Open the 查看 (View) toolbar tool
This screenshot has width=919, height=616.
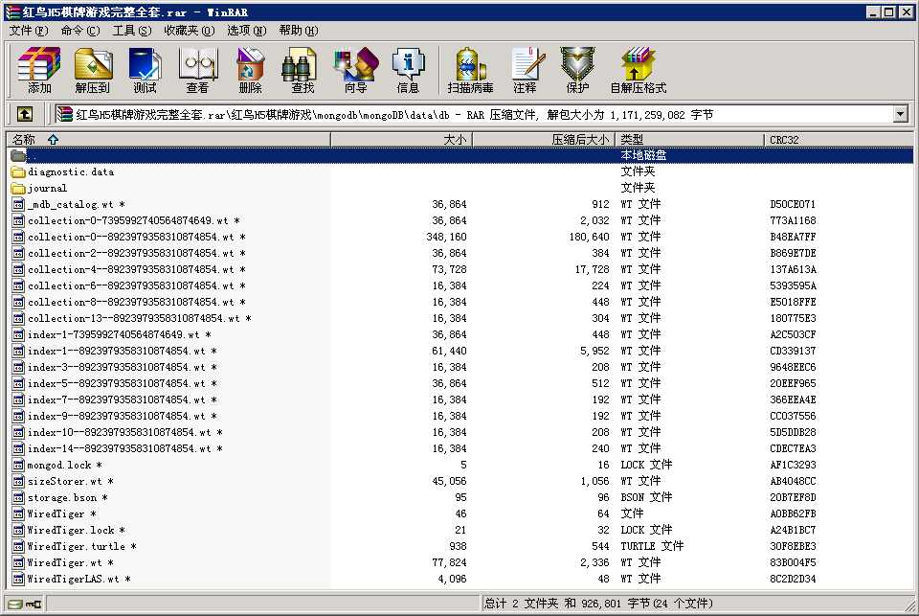point(197,71)
